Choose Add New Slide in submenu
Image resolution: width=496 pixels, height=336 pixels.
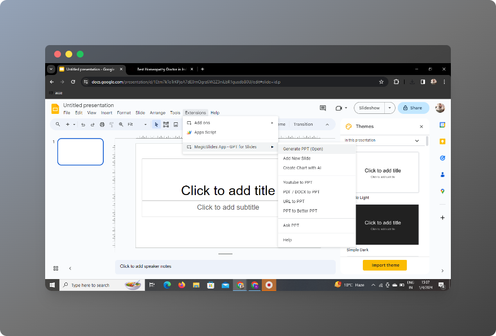point(317,158)
